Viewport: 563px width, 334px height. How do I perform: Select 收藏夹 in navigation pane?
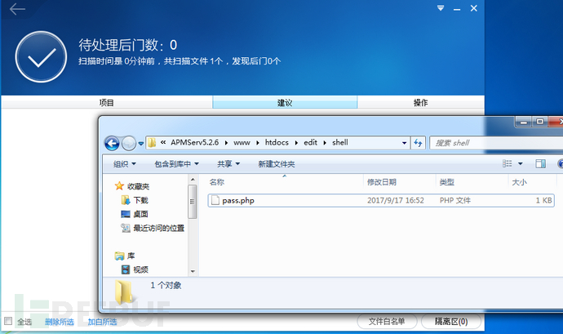[x=138, y=186]
